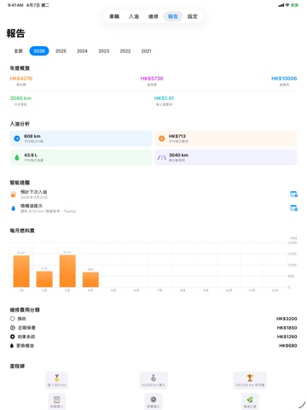
Task: Open the 設定 tab
Action: 193,16
